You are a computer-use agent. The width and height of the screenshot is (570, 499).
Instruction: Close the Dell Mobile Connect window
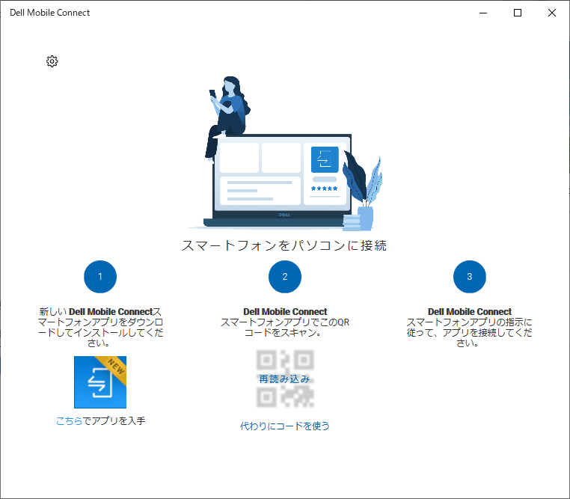click(552, 13)
